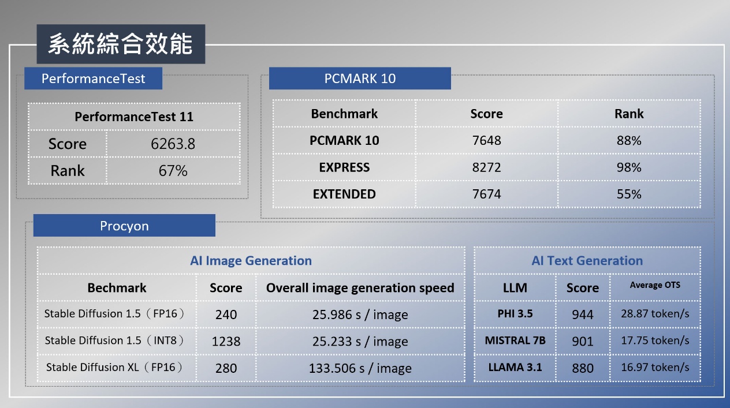Select the PerformanceTest 11 table title
The image size is (730, 408).
tap(133, 117)
